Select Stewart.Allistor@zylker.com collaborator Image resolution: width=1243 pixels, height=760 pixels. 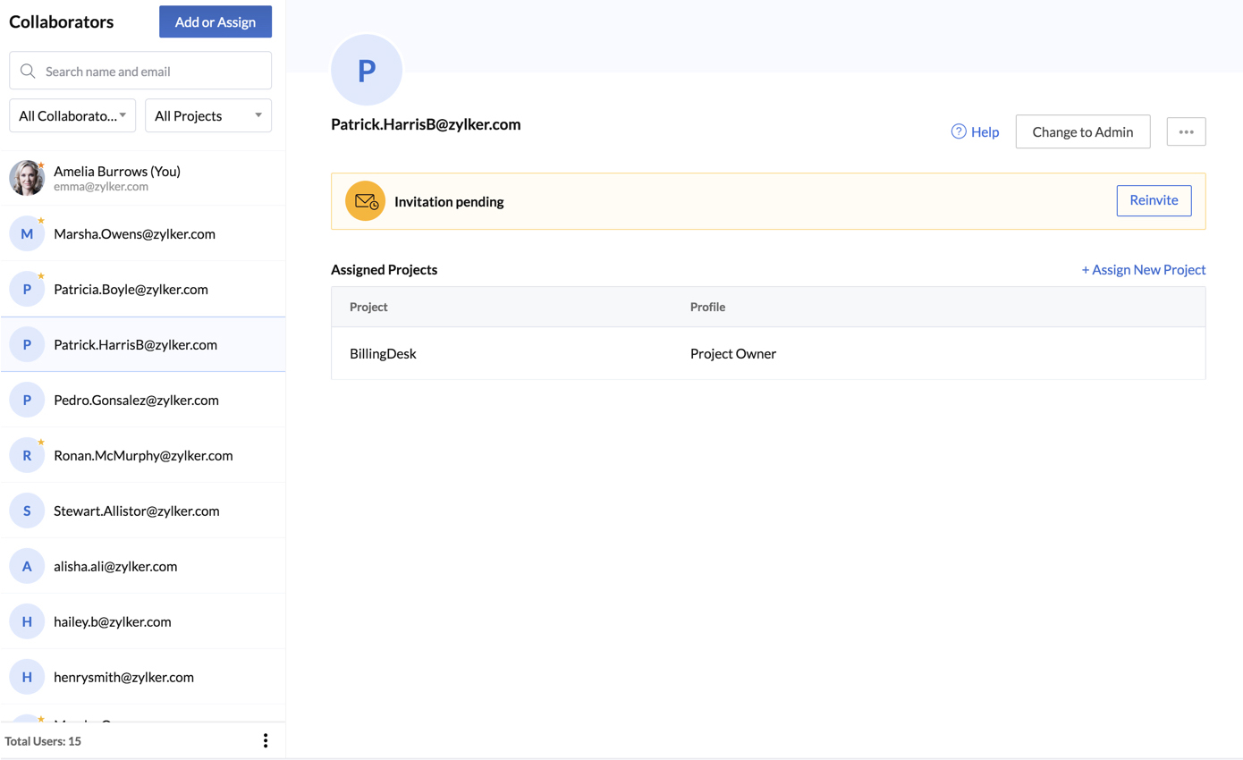pos(136,511)
